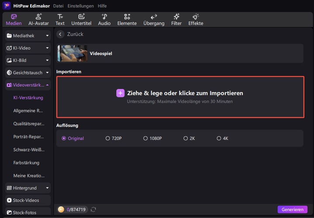Expand the KI-Video dropdown arrow
This screenshot has width=314, height=218.
pyautogui.click(x=47, y=48)
